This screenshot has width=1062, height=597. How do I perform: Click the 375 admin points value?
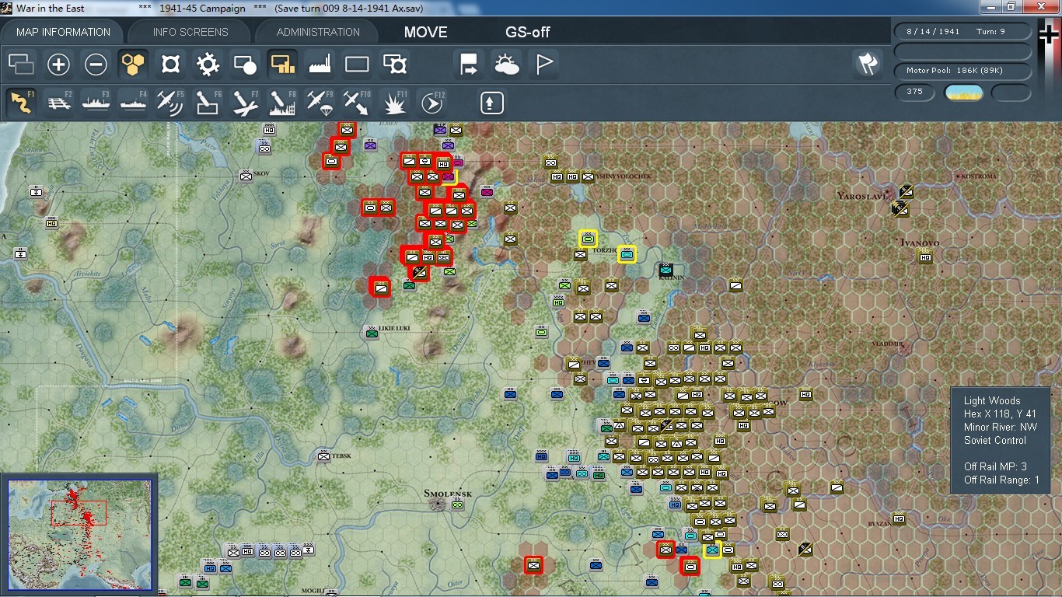915,92
